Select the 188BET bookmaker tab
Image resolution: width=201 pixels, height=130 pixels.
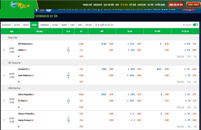[x=34, y=25]
